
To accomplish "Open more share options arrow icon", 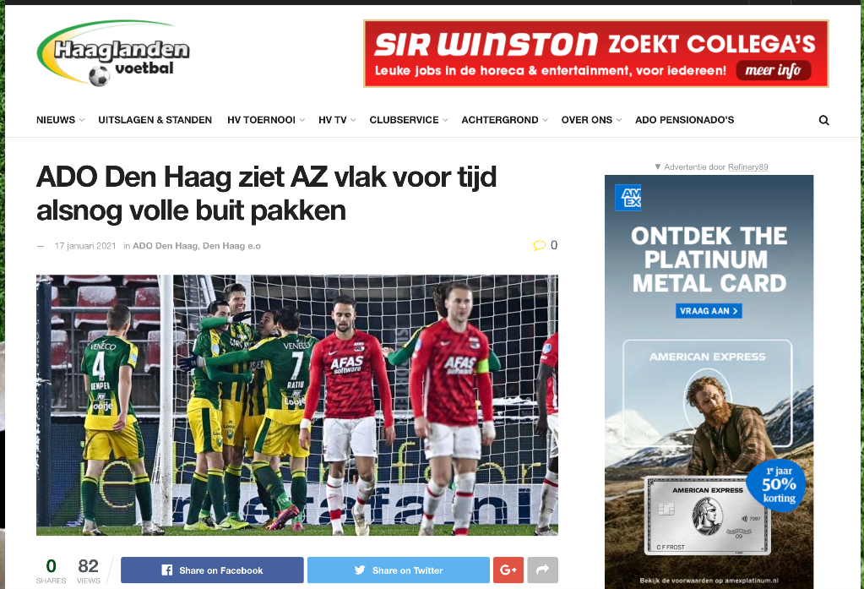I will (543, 570).
